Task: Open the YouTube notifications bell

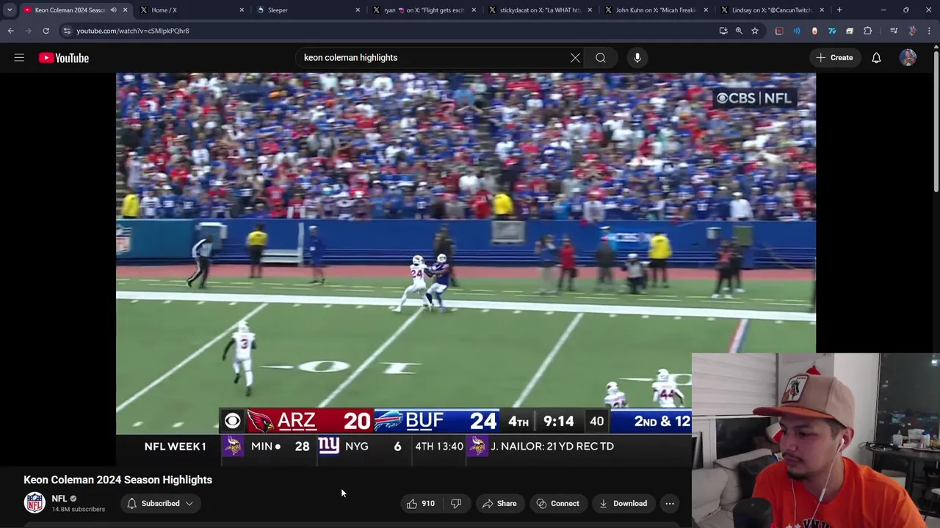Action: [x=876, y=58]
